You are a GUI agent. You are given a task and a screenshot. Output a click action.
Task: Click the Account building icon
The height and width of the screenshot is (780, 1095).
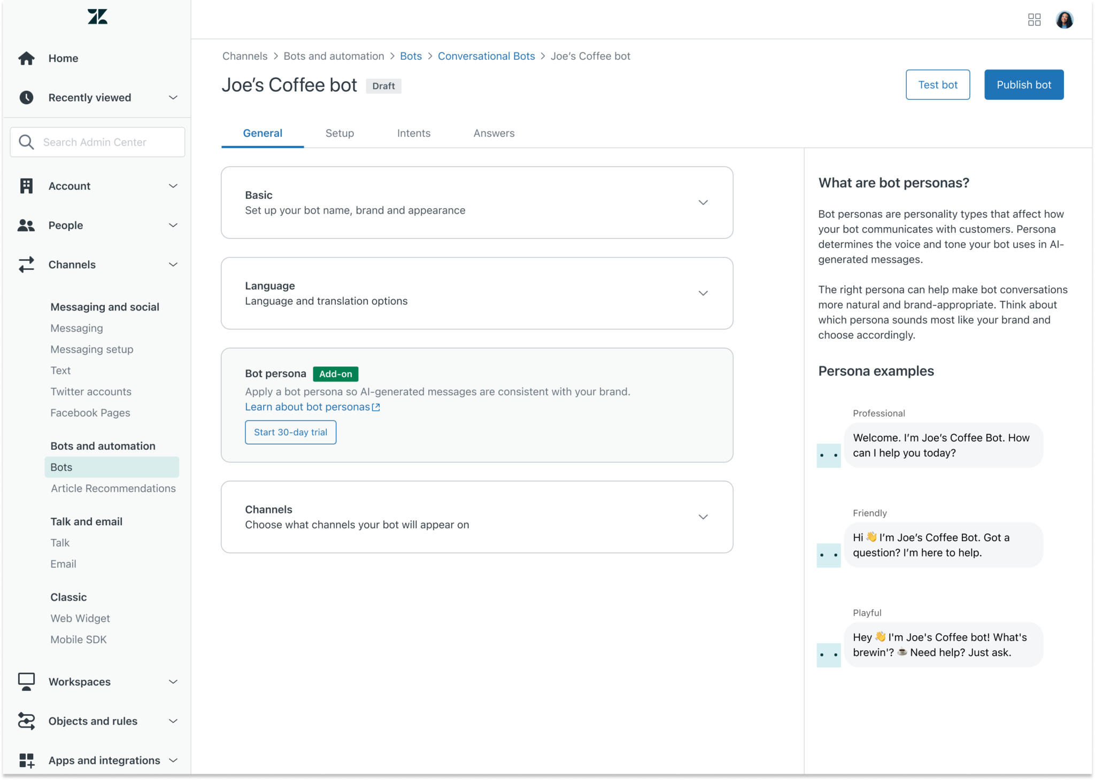[26, 186]
